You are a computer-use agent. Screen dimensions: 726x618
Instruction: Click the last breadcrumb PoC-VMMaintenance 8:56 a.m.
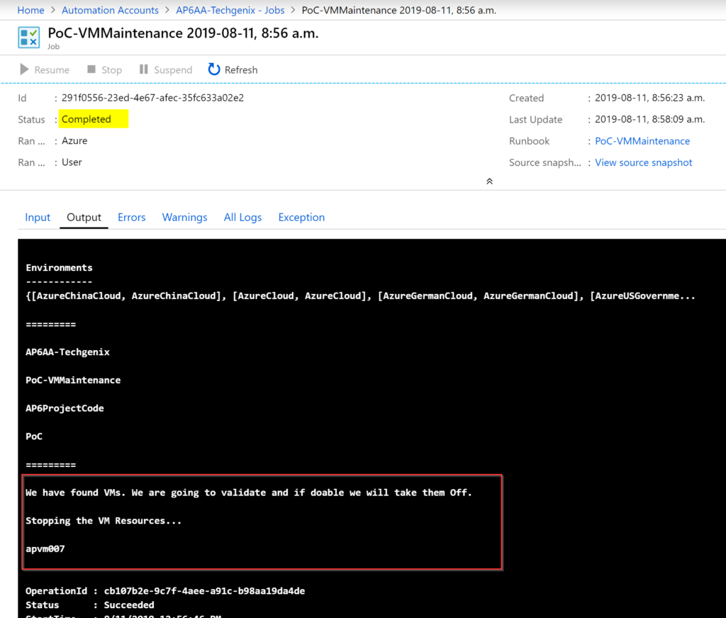click(399, 10)
